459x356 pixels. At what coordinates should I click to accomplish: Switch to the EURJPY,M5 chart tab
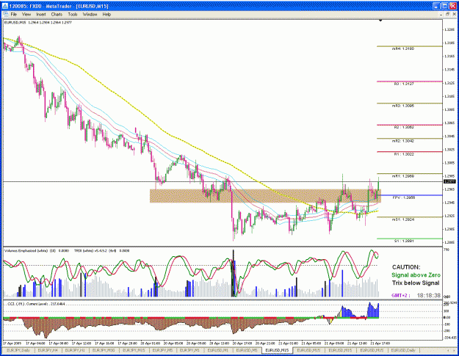(x=162, y=350)
